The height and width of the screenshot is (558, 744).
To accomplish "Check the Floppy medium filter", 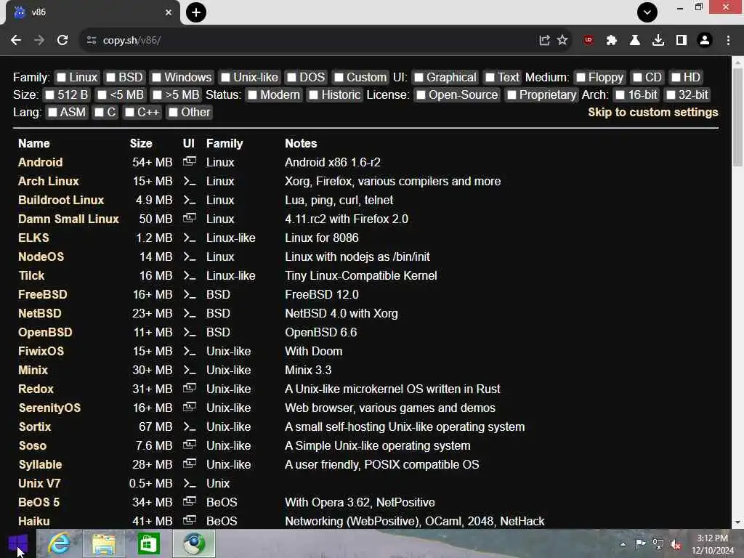I will pyautogui.click(x=581, y=77).
